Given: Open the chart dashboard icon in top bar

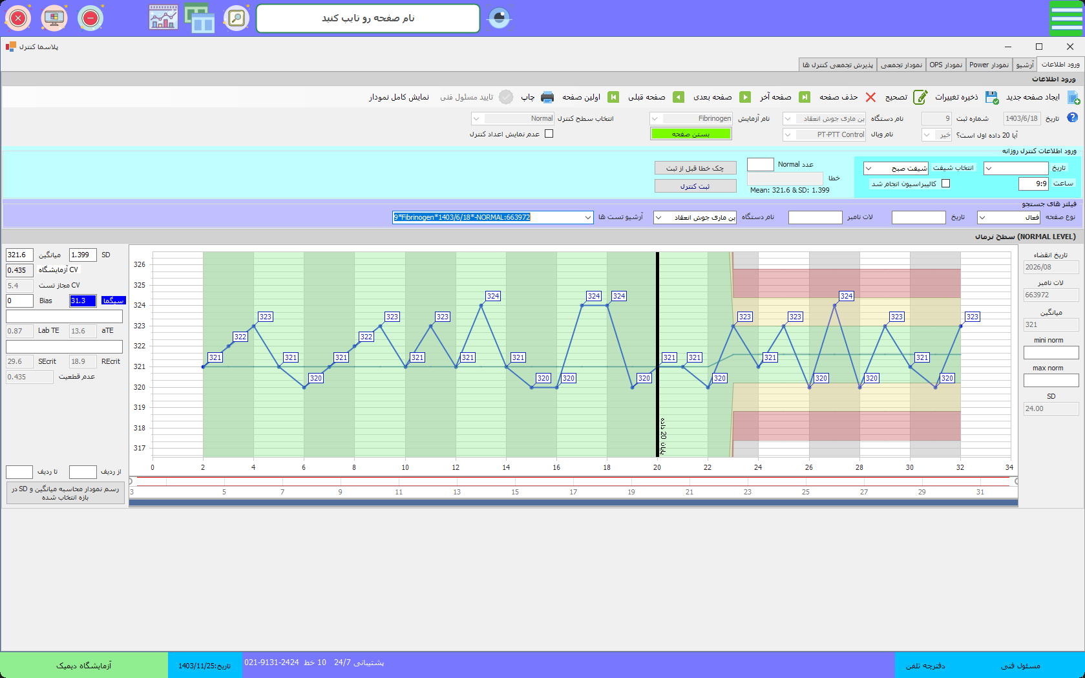Looking at the screenshot, I should [163, 18].
